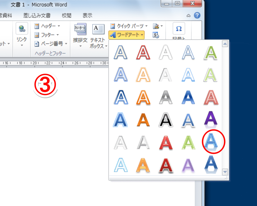Select metallic gray gradient WordArt in third row
The height and width of the screenshot is (206, 257).
coord(166,97)
